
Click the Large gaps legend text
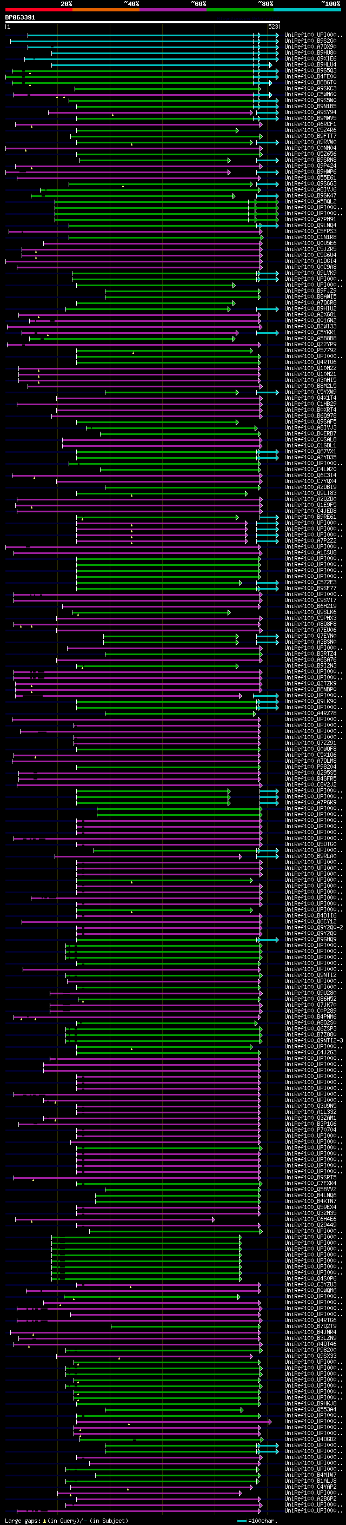65,1520
